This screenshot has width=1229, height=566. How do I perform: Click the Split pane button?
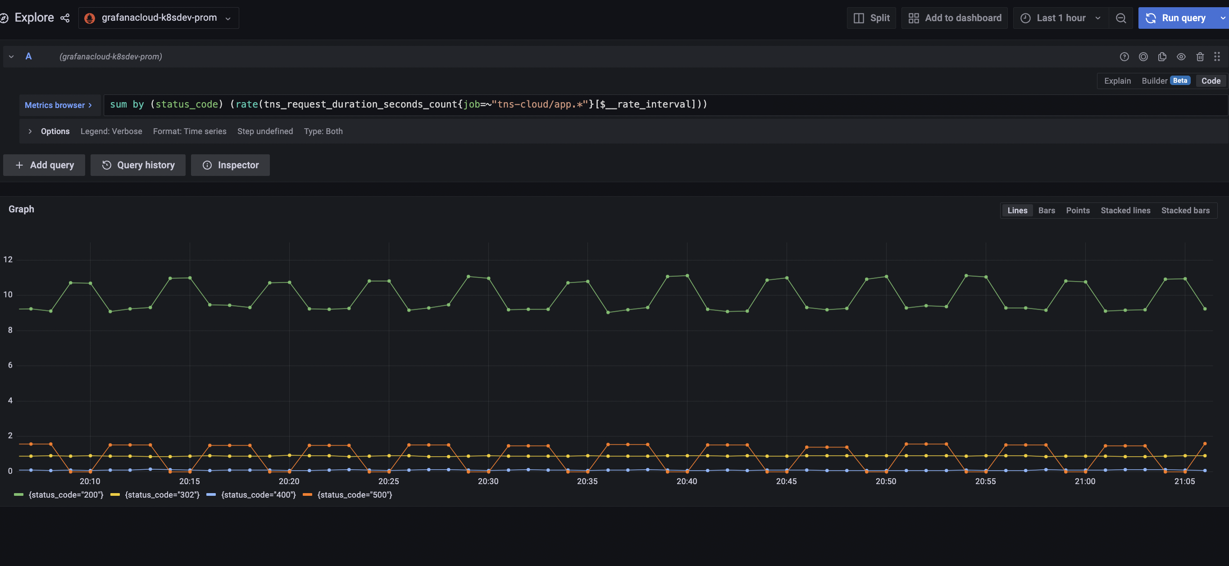click(x=871, y=18)
